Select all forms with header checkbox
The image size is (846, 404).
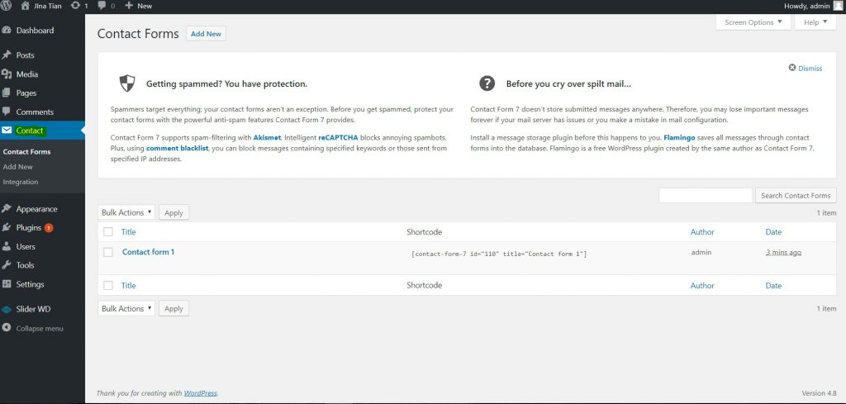click(108, 232)
